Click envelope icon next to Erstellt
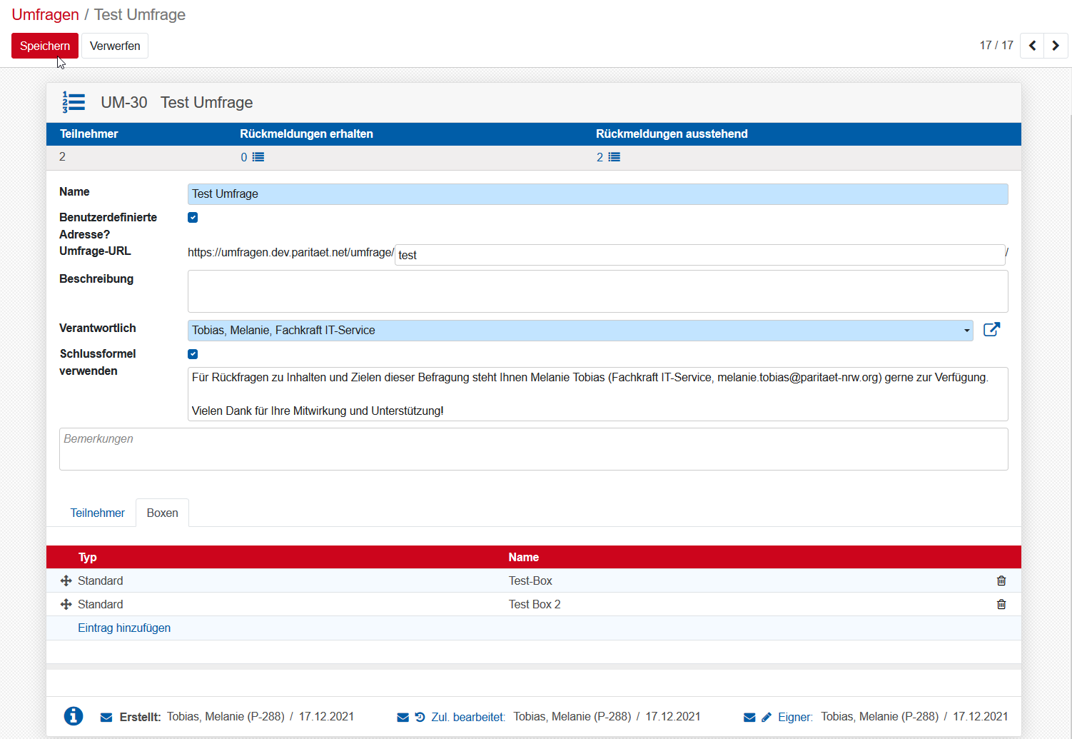Viewport: 1072px width, 739px height. [106, 718]
